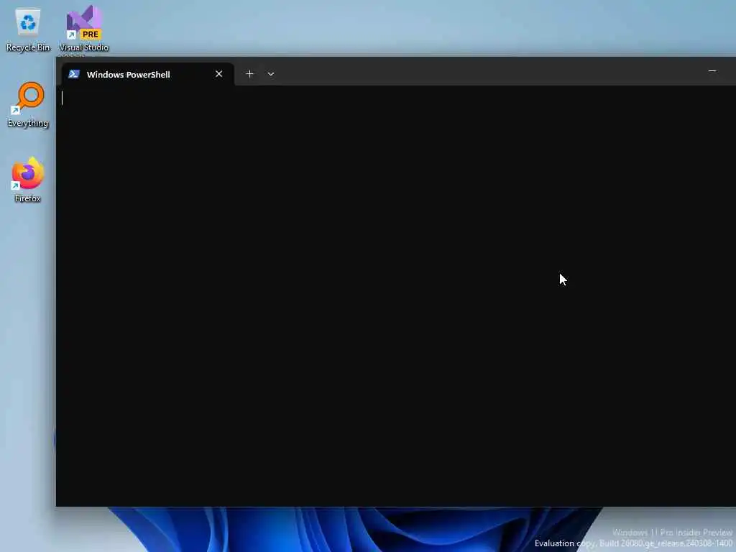Select the Everything search desktop shortcut
Screen dimensions: 736x552
pos(28,105)
